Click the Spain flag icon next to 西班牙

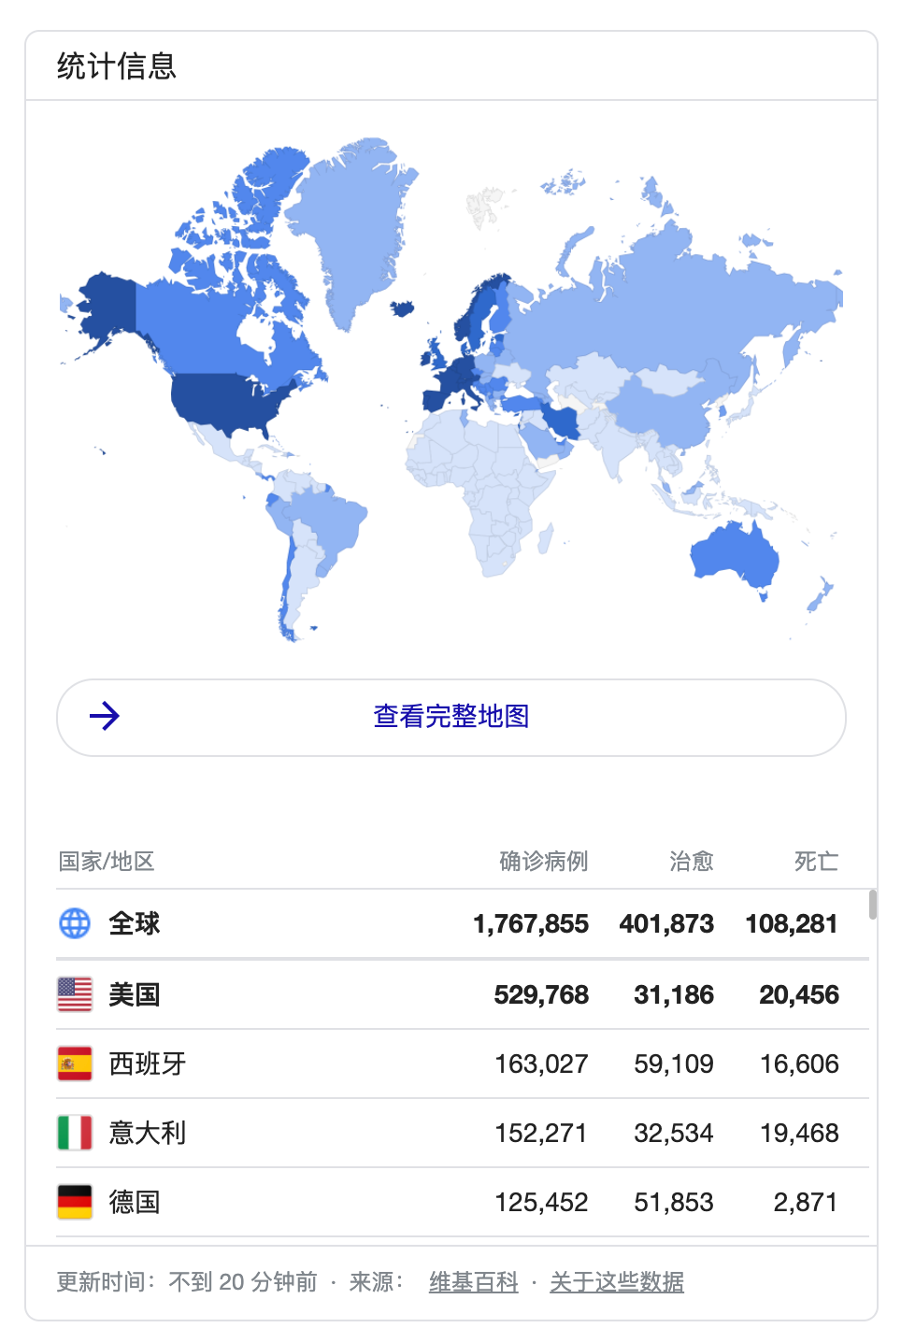74,1063
